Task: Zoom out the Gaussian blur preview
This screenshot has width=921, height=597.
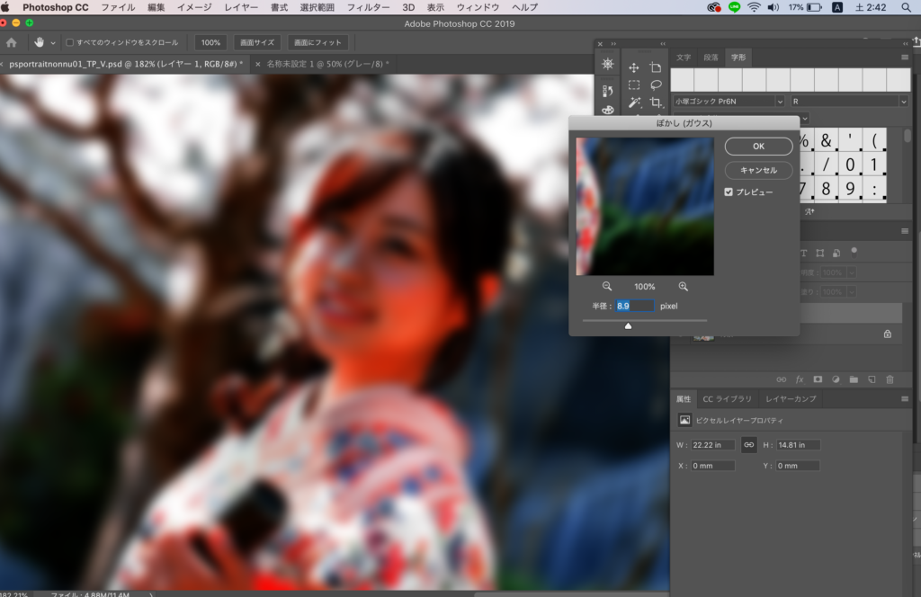Action: [607, 286]
